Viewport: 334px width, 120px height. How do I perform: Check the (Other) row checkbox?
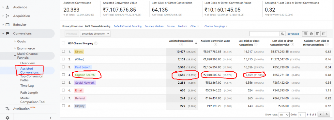(63, 59)
